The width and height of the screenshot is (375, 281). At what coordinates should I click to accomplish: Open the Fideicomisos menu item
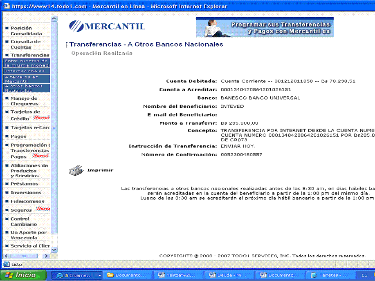point(27,201)
